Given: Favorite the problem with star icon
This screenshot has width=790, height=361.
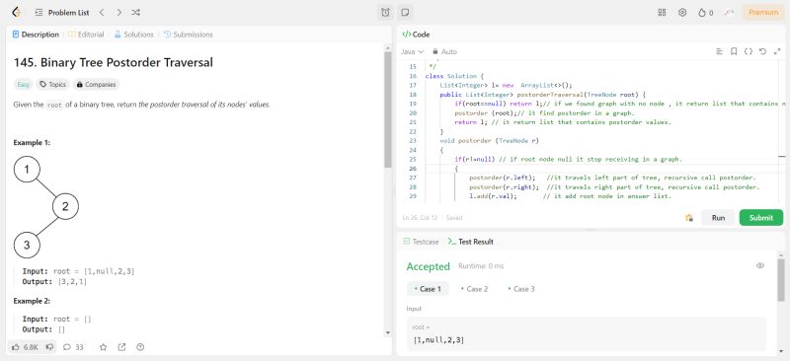Looking at the screenshot, I should click(x=104, y=347).
